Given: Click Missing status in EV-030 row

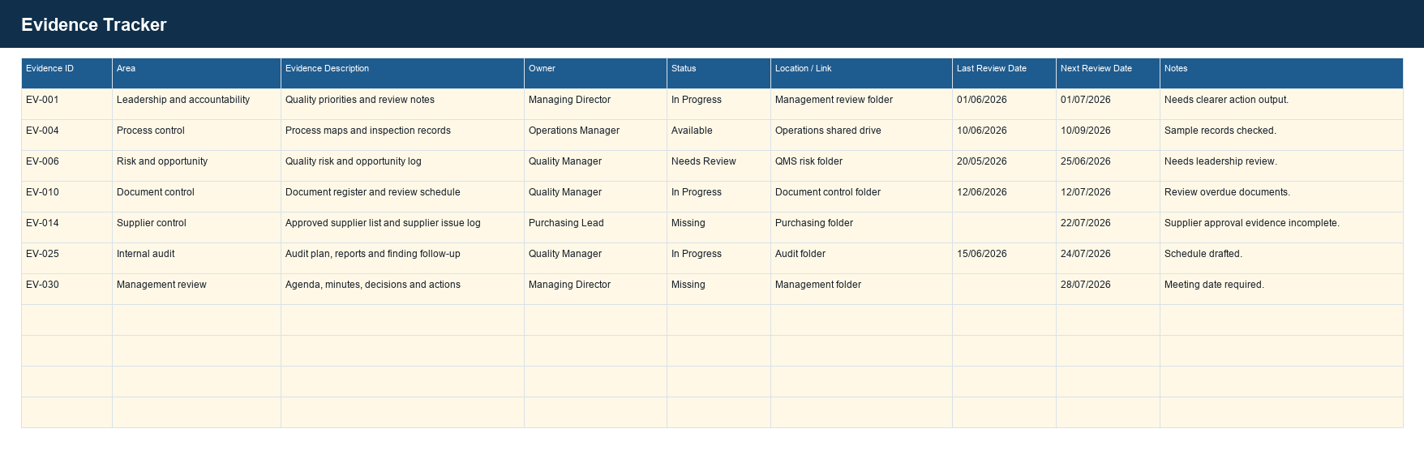Looking at the screenshot, I should (x=718, y=289).
